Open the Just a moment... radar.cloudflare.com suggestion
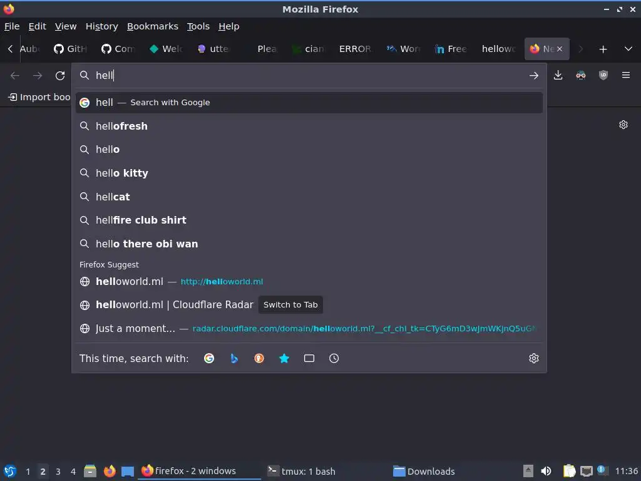The width and height of the screenshot is (641, 481). click(309, 328)
